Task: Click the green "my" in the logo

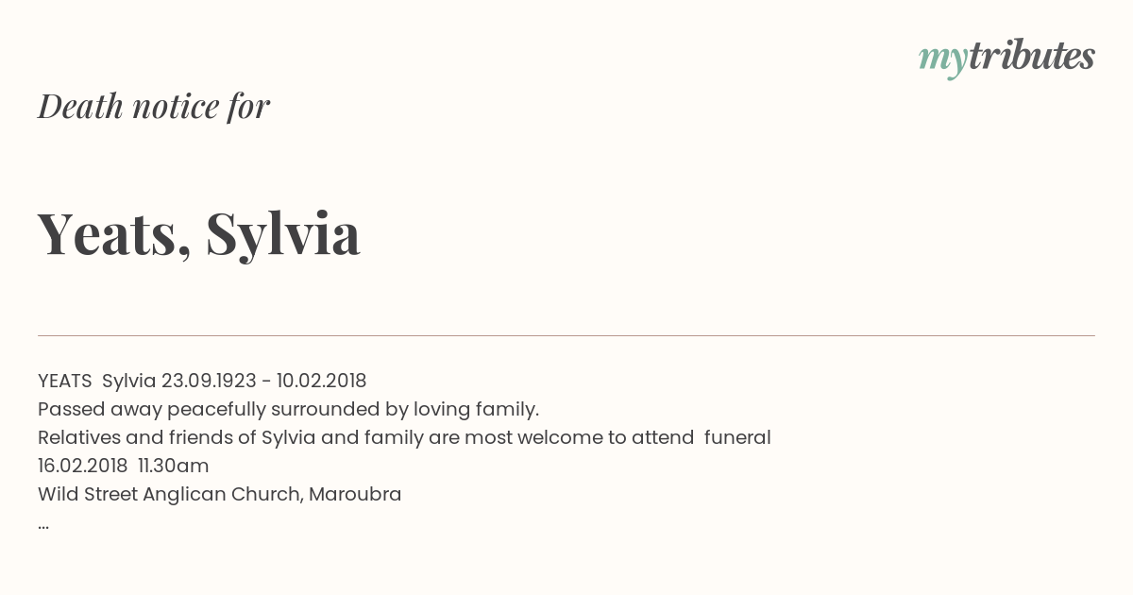Action: [x=942, y=60]
